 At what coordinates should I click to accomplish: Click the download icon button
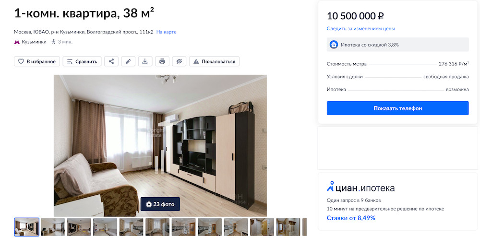145,61
